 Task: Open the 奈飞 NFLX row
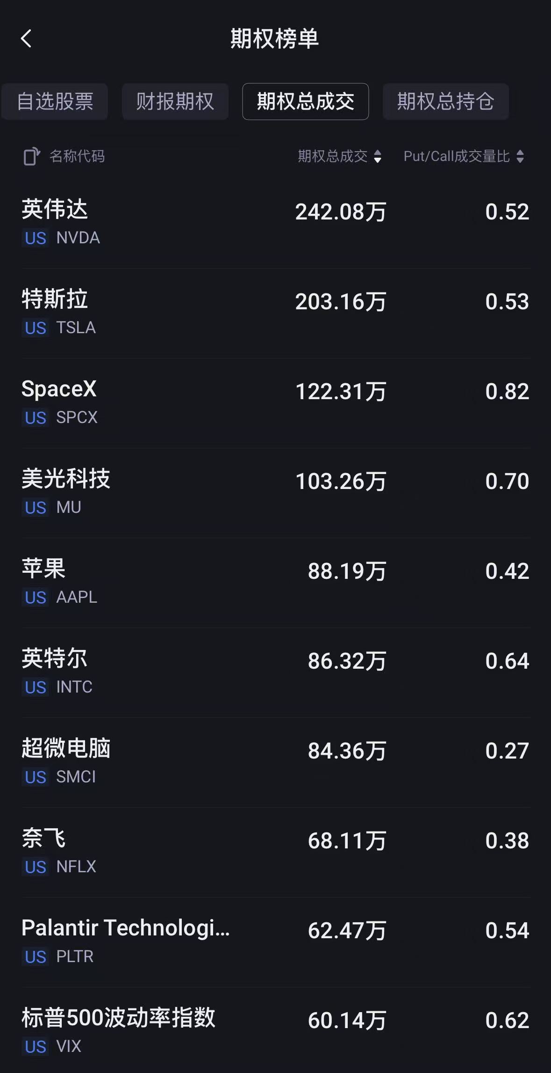pos(276,852)
